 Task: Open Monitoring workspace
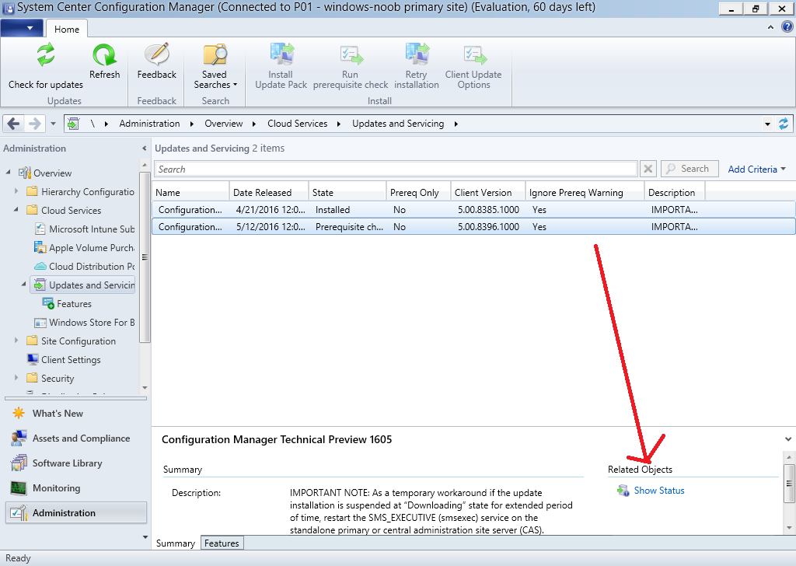click(76, 487)
